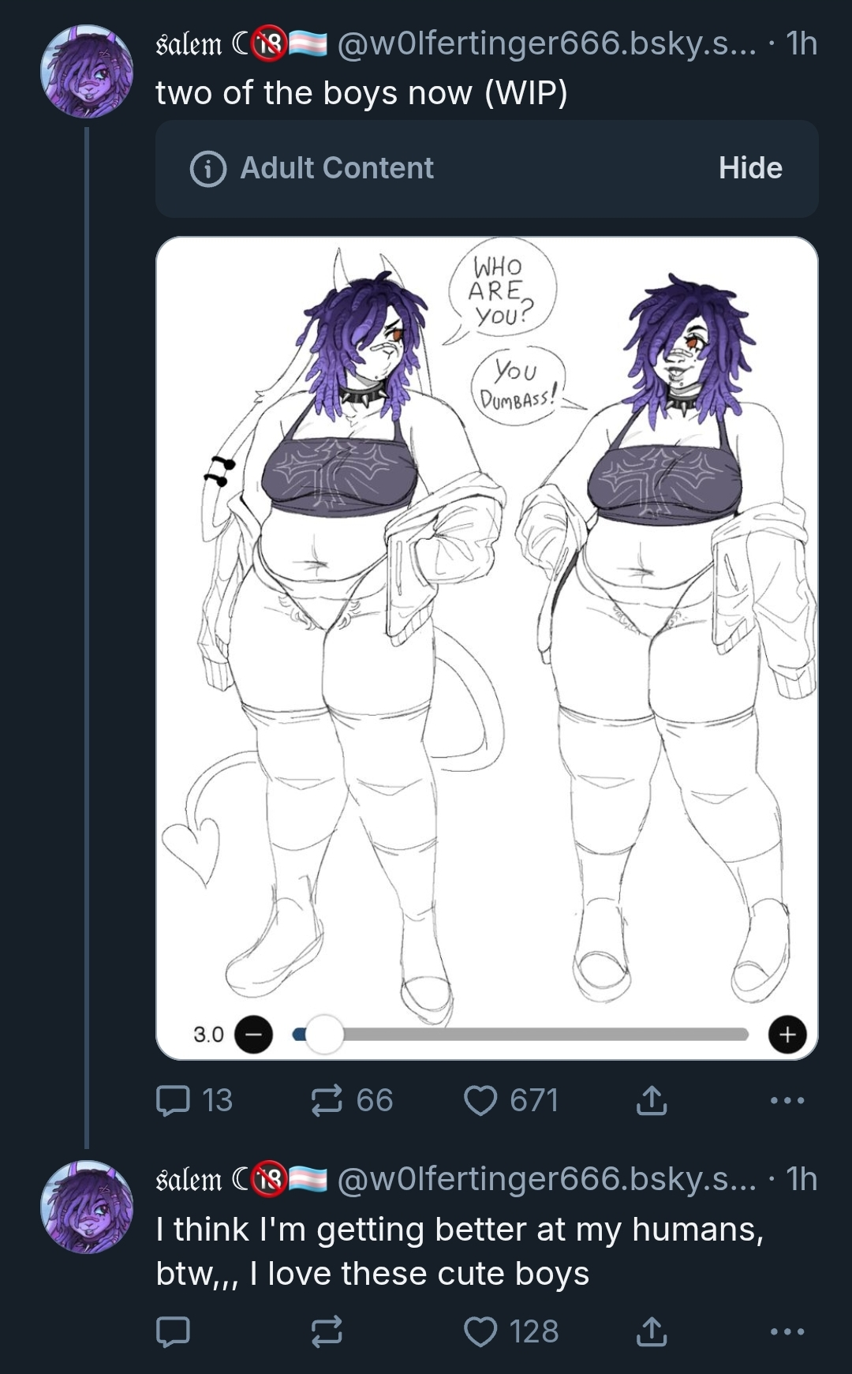Open the salem display name on the second post

pyautogui.click(x=189, y=1179)
